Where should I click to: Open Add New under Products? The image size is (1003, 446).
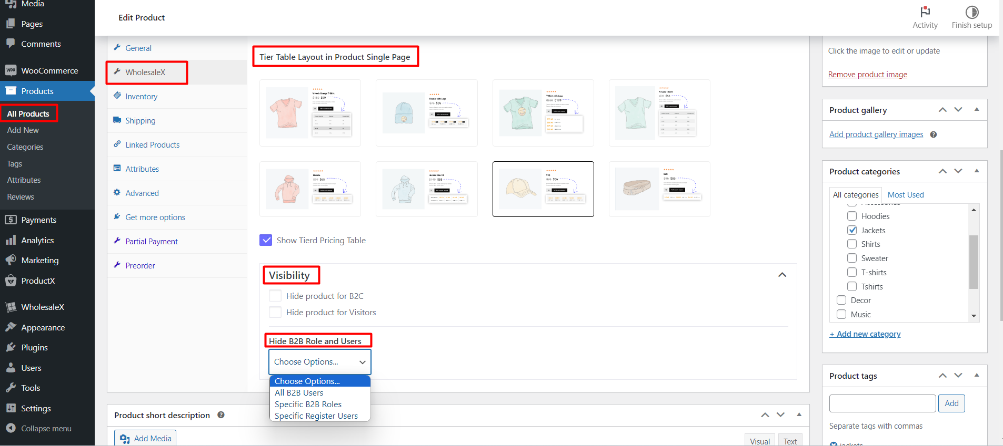pyautogui.click(x=23, y=130)
